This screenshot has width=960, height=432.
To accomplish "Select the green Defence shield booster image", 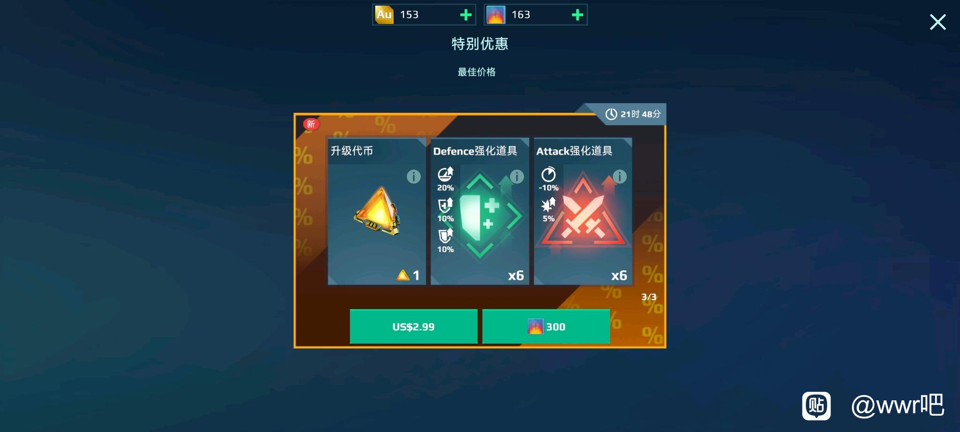I will pos(485,217).
